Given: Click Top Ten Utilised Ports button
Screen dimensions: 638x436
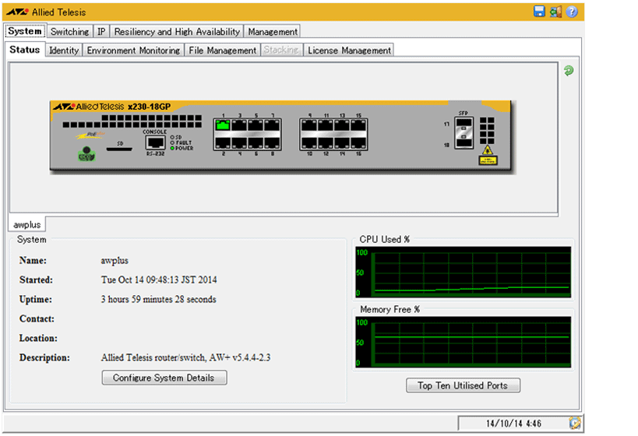Looking at the screenshot, I should click(x=463, y=385).
